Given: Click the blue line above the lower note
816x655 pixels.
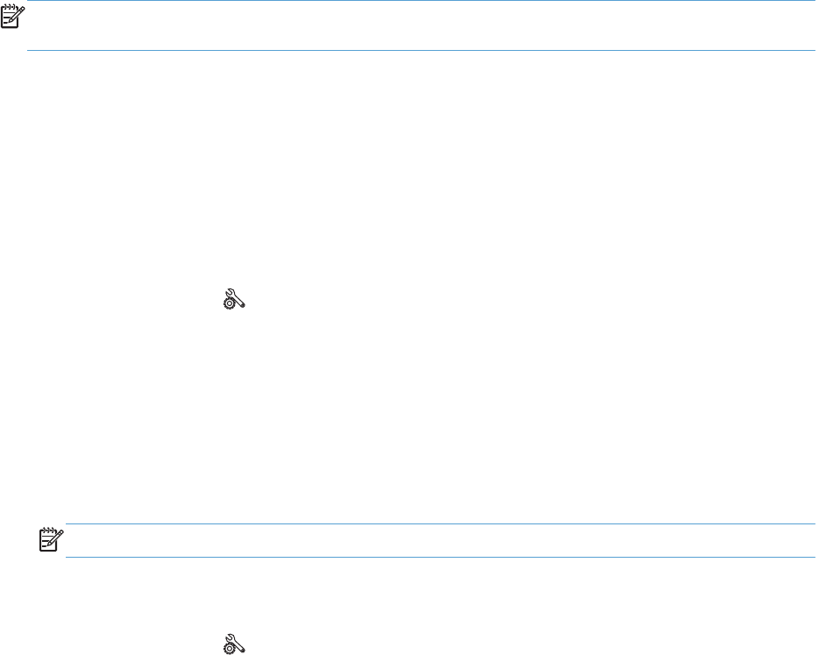Looking at the screenshot, I should (440, 524).
